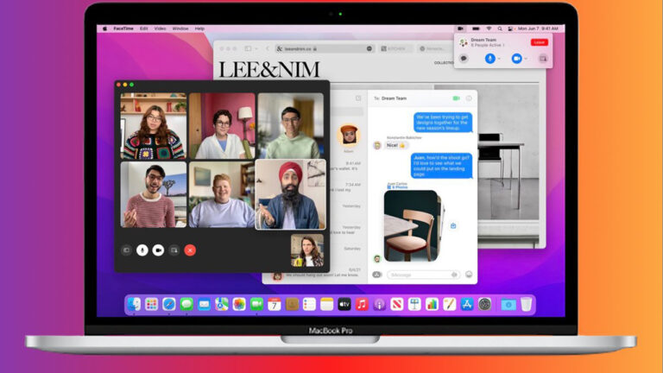This screenshot has width=663, height=373.
Task: Toggle the FaceTime sidebar button
Action: (x=126, y=250)
